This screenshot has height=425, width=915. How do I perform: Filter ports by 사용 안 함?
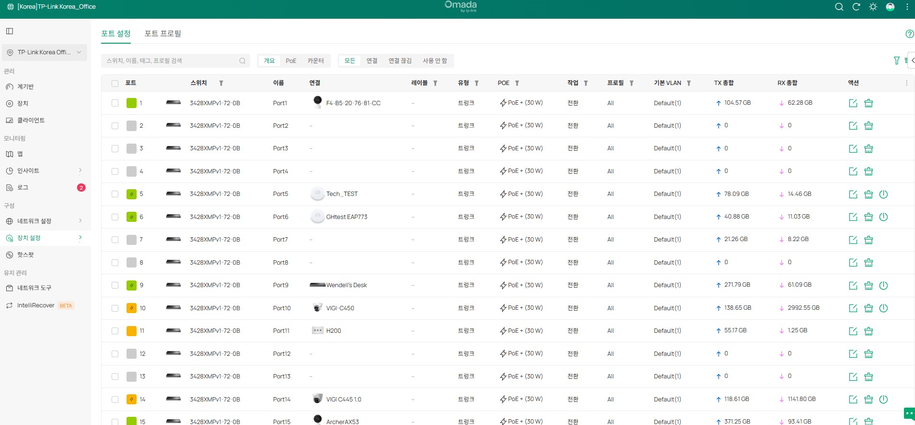click(x=435, y=61)
